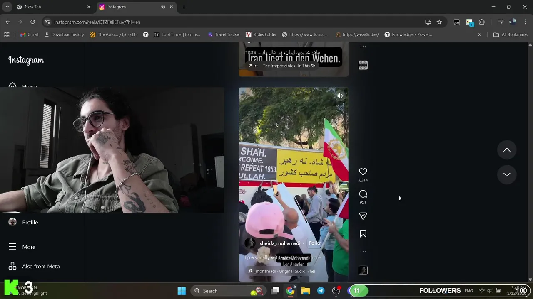Viewport: 533px width, 299px height.
Task: Open the Gmail bookmark
Action: (29, 34)
